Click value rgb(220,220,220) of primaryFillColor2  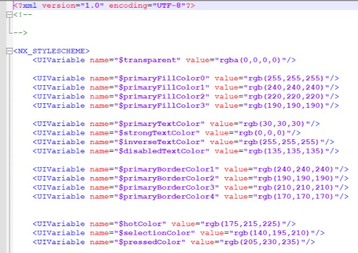coord(286,97)
